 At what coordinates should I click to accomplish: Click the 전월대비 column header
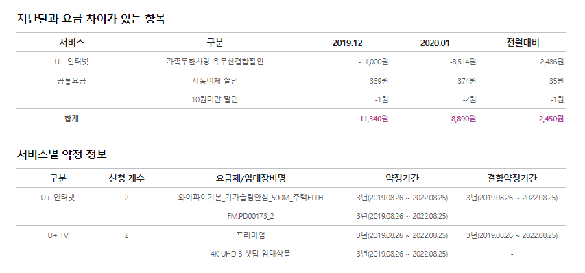pos(523,43)
